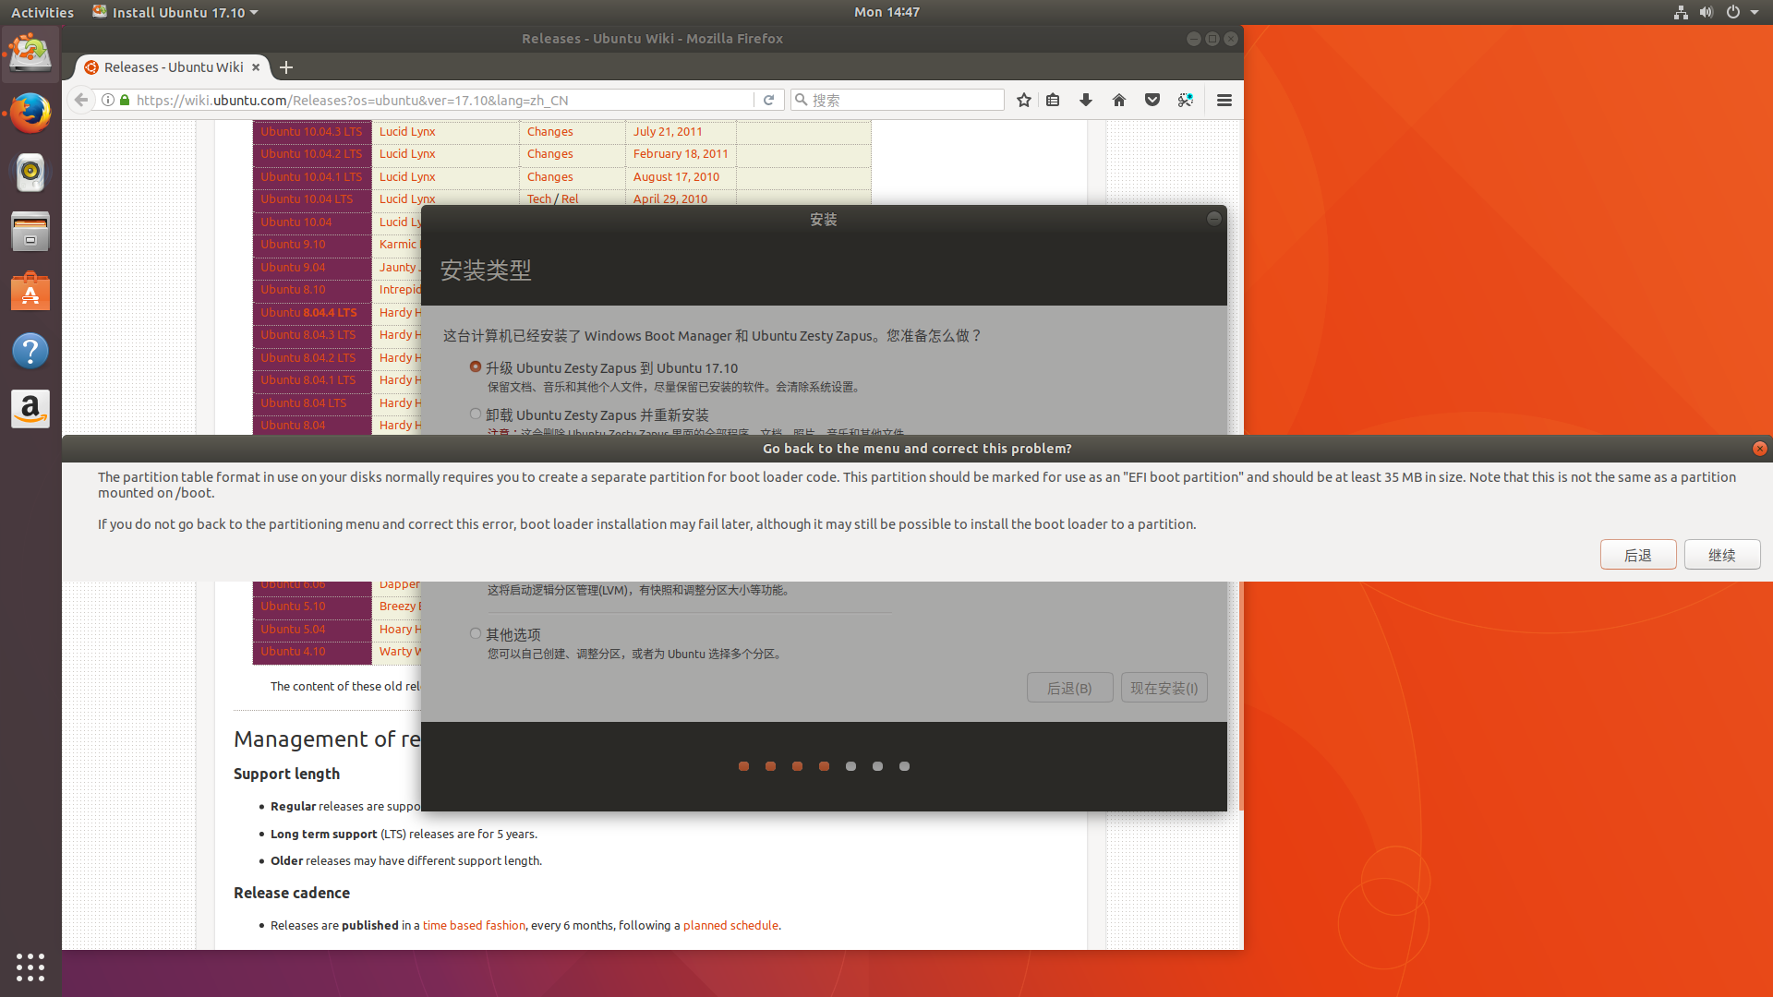This screenshot has width=1773, height=997.
Task: Bookmark this page with star icon
Action: (x=1023, y=100)
